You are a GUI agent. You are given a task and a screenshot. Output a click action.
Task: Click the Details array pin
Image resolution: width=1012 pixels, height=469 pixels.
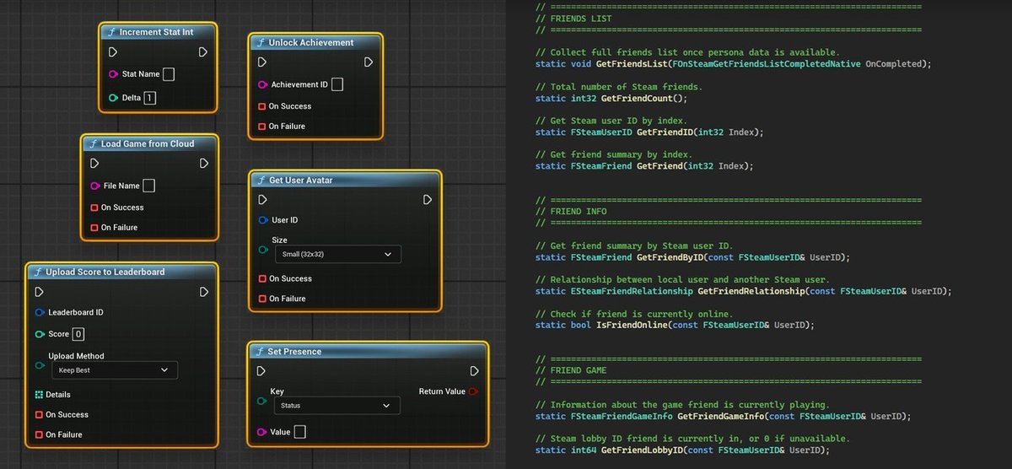39,395
